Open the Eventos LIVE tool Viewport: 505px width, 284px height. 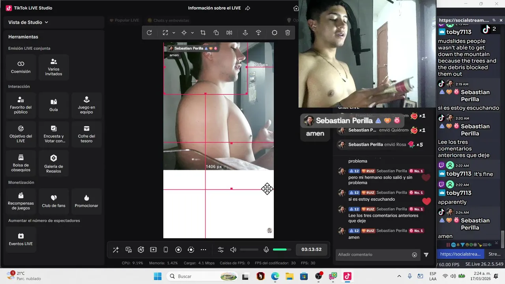(21, 239)
